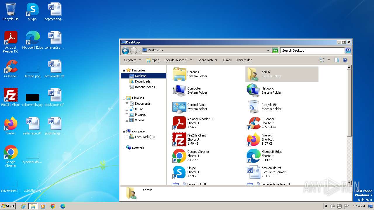
Task: Create a New folder
Action: pos(244,60)
